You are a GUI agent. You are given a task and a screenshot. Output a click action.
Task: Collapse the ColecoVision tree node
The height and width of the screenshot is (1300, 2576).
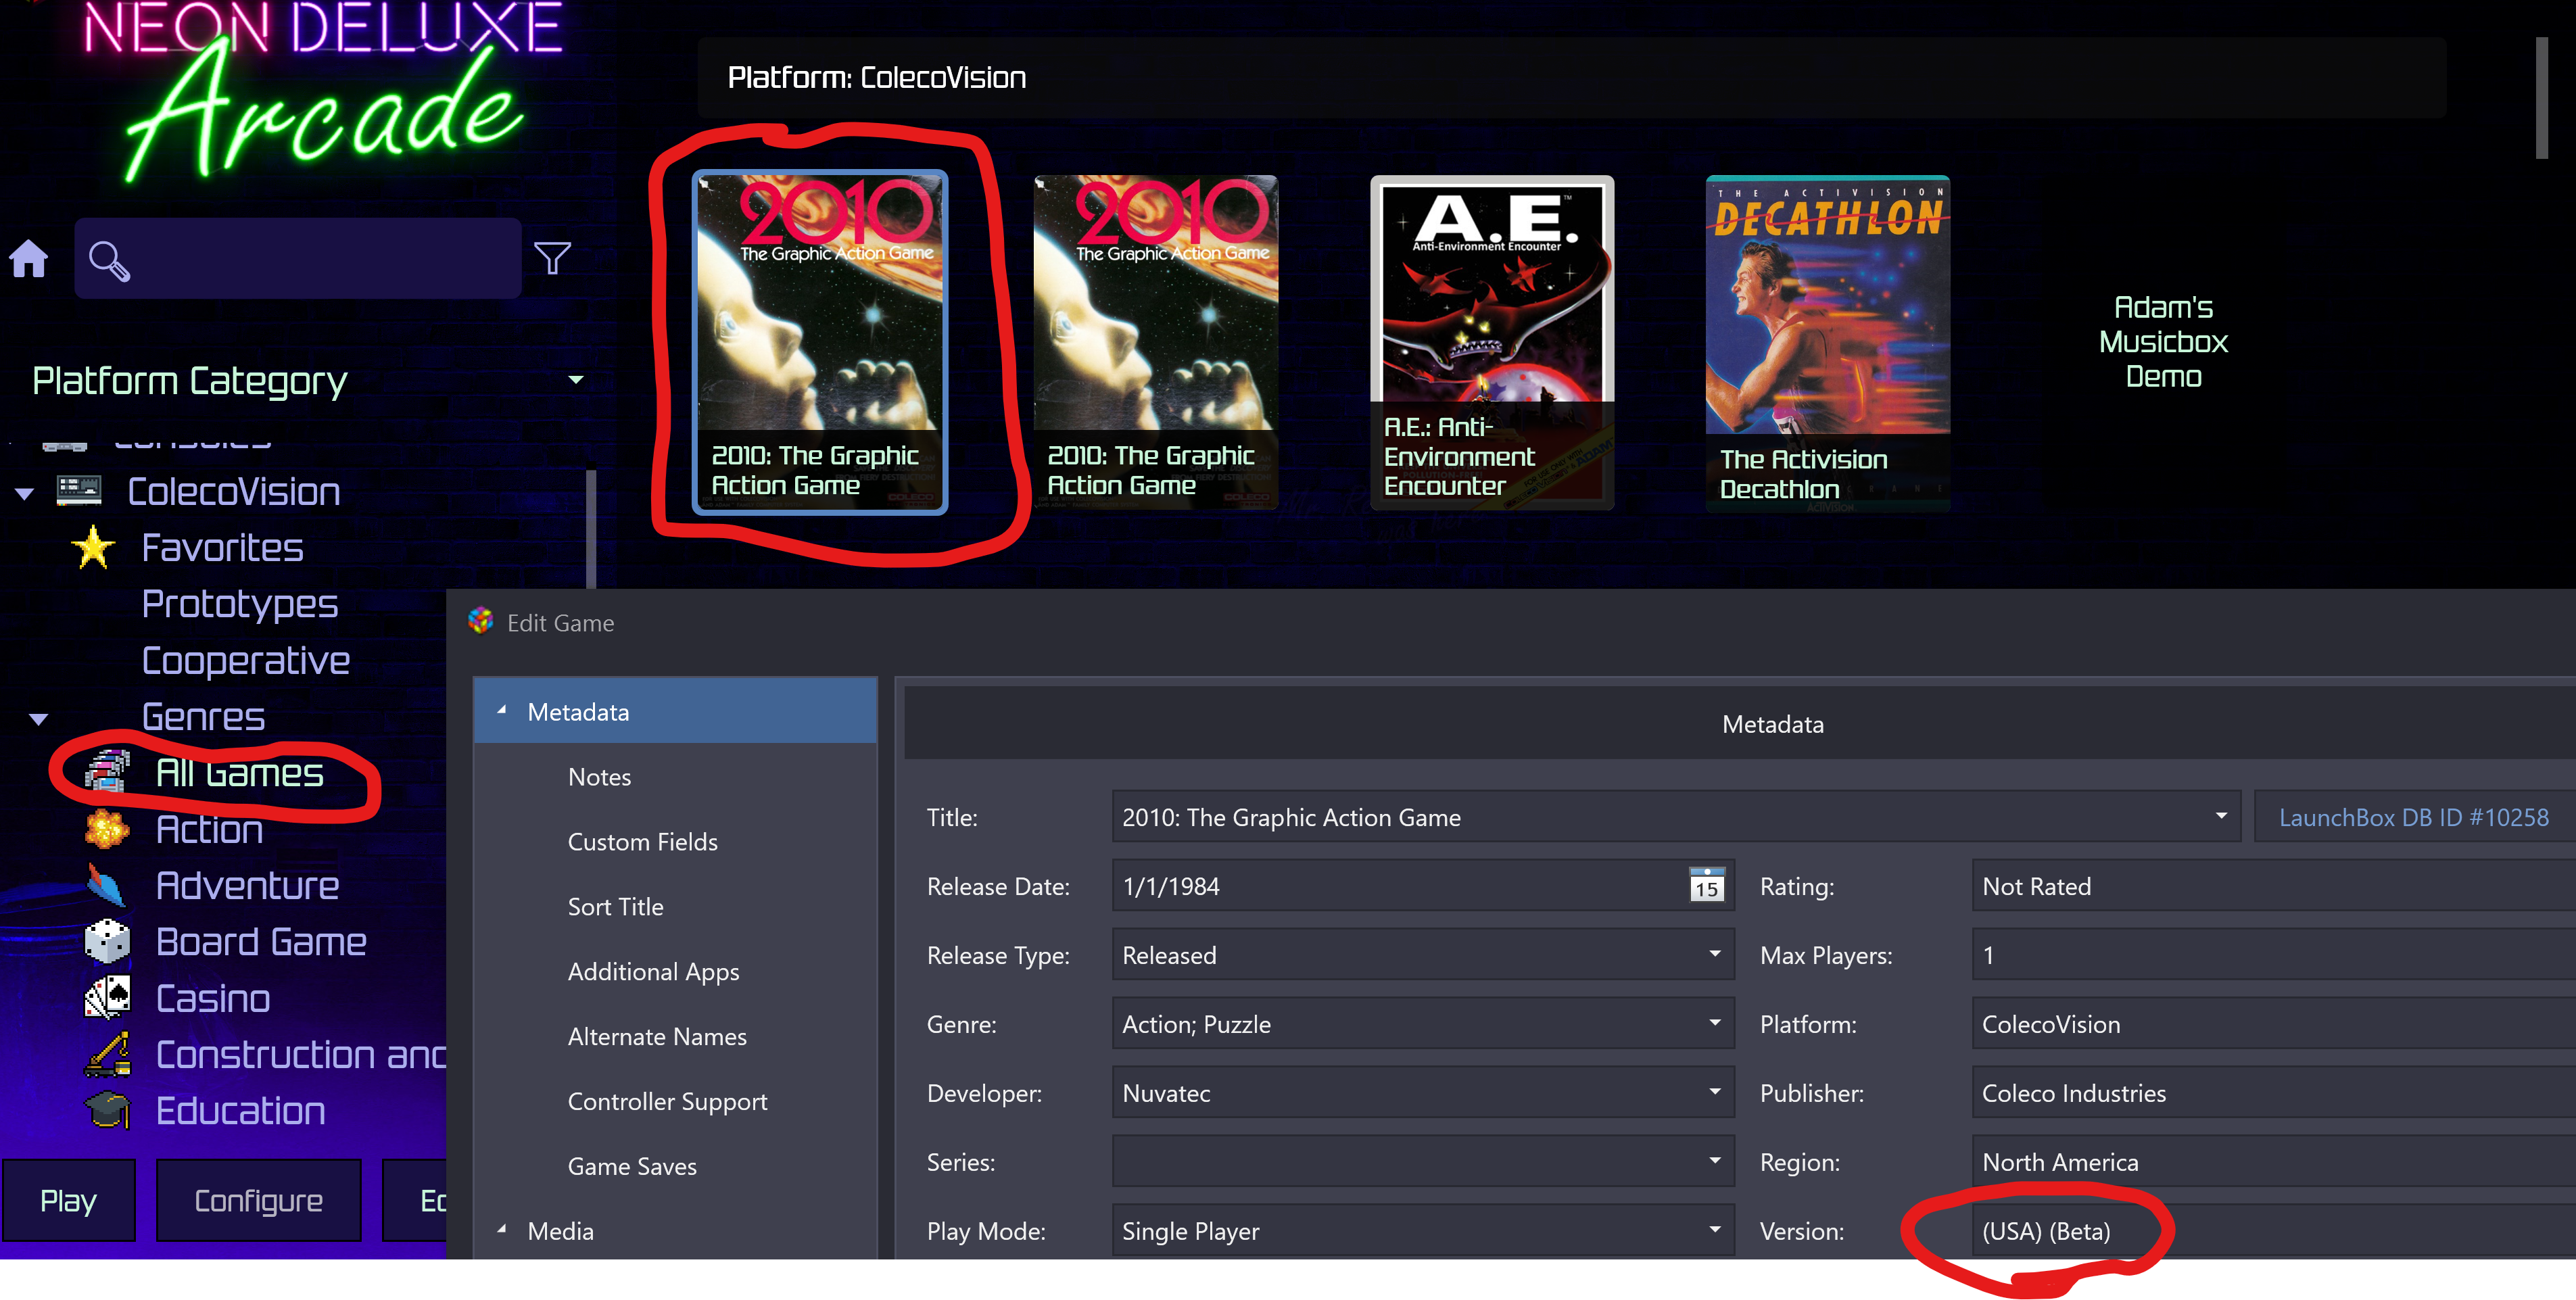[x=24, y=493]
